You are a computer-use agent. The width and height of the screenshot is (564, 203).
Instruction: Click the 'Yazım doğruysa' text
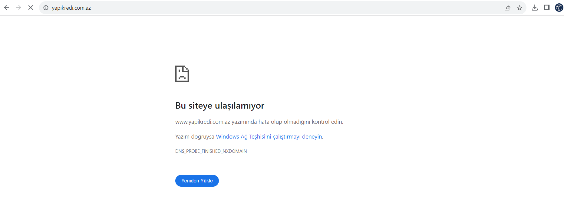tap(195, 137)
